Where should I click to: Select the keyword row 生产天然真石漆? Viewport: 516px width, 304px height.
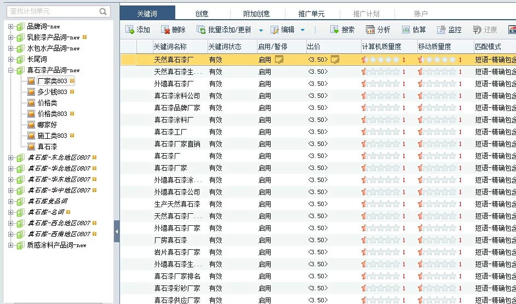pos(318,204)
